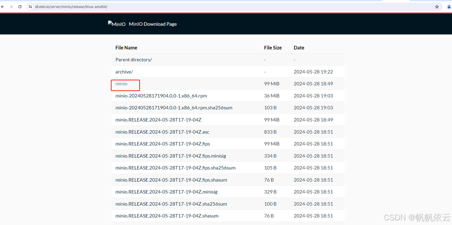Image resolution: width=452 pixels, height=225 pixels.
Task: Select the 2024-05-28 18:49 date of minio row
Action: [x=313, y=84]
